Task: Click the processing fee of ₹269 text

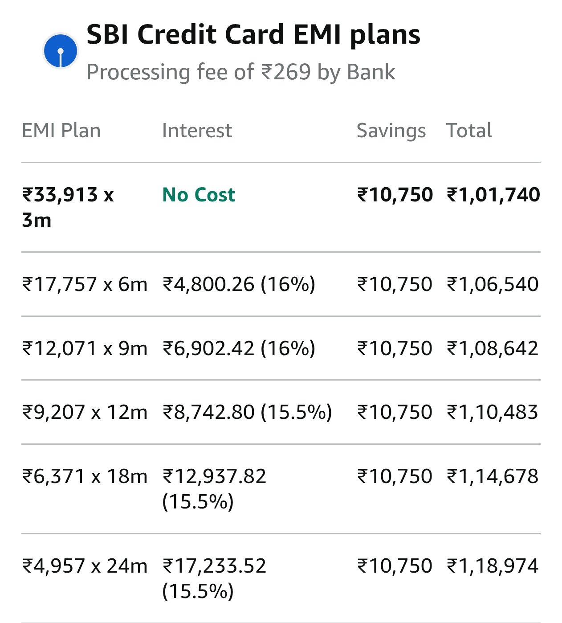Action: pos(240,72)
